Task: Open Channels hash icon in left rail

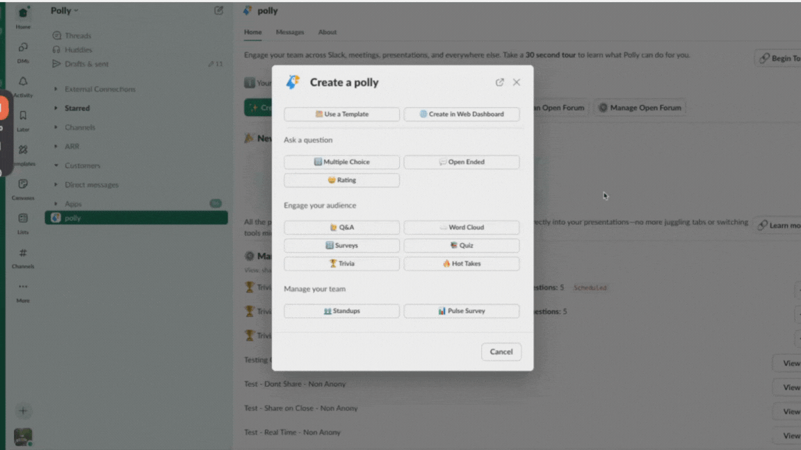Action: [x=23, y=257]
